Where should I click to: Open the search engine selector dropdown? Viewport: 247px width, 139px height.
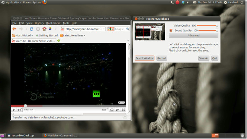tap(111, 29)
